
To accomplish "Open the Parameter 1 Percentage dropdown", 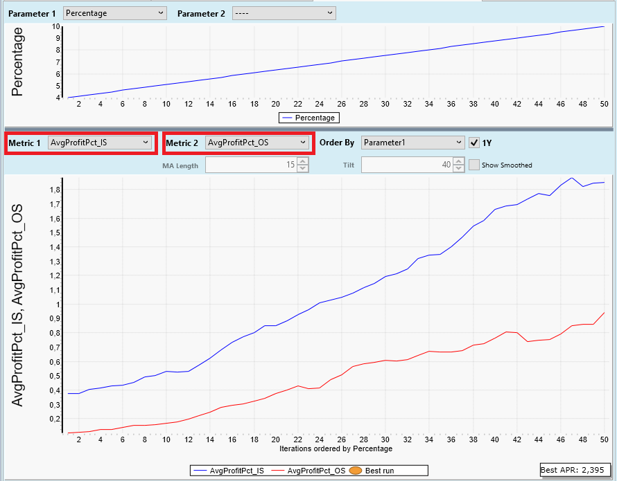I will point(114,13).
